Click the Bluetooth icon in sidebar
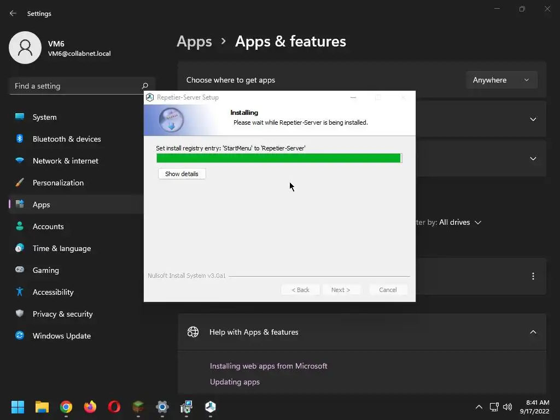 pyautogui.click(x=20, y=138)
